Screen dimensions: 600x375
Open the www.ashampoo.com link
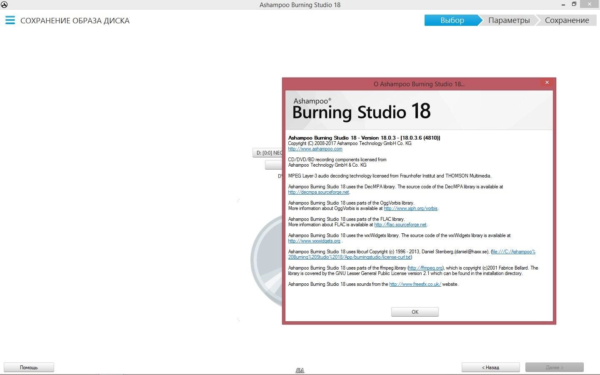pos(315,149)
